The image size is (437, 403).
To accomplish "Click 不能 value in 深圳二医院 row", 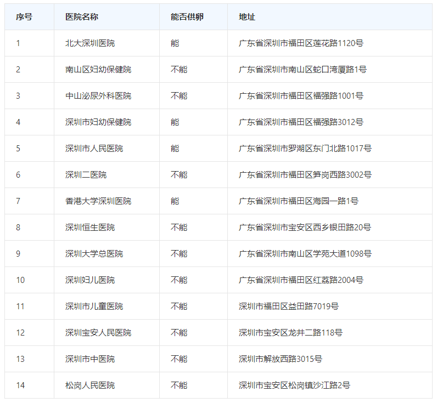I will 179,174.
